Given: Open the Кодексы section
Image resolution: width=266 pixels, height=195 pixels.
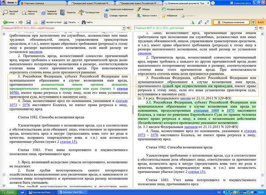Looking at the screenshot, I should pyautogui.click(x=68, y=12).
